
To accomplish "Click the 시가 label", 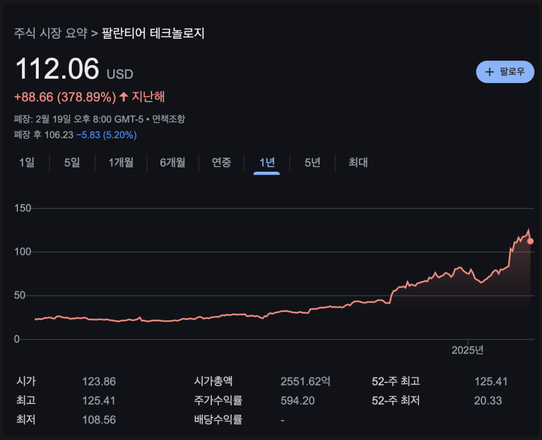I will coord(26,381).
